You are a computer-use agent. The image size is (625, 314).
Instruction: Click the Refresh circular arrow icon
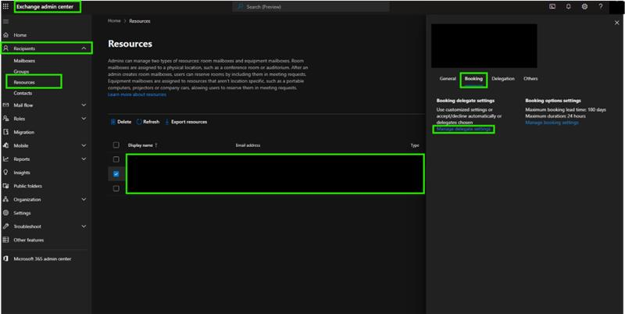(x=139, y=122)
